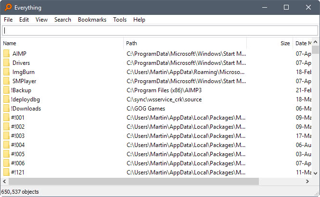Select the AIMP folder icon

click(x=7, y=54)
